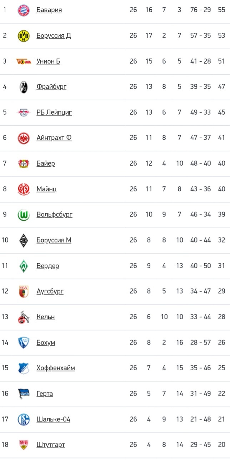Viewport: 230px width, 461px height.
Task: Go to the Бохум team page
Action: click(x=46, y=343)
